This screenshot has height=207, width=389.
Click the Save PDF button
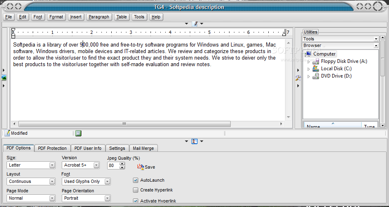tap(146, 167)
